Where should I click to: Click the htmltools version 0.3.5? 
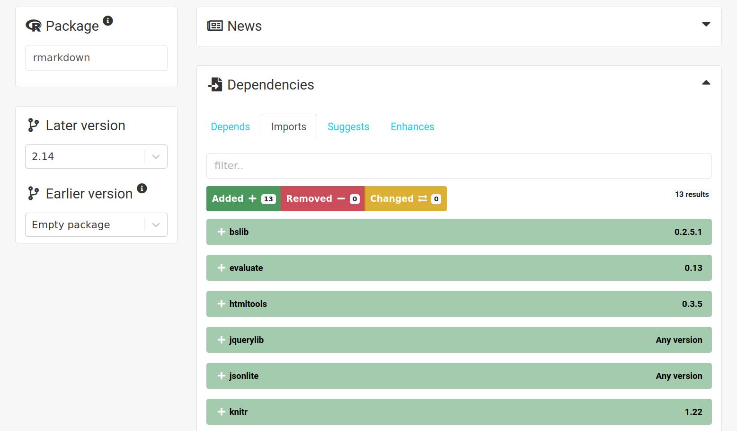[x=692, y=304]
